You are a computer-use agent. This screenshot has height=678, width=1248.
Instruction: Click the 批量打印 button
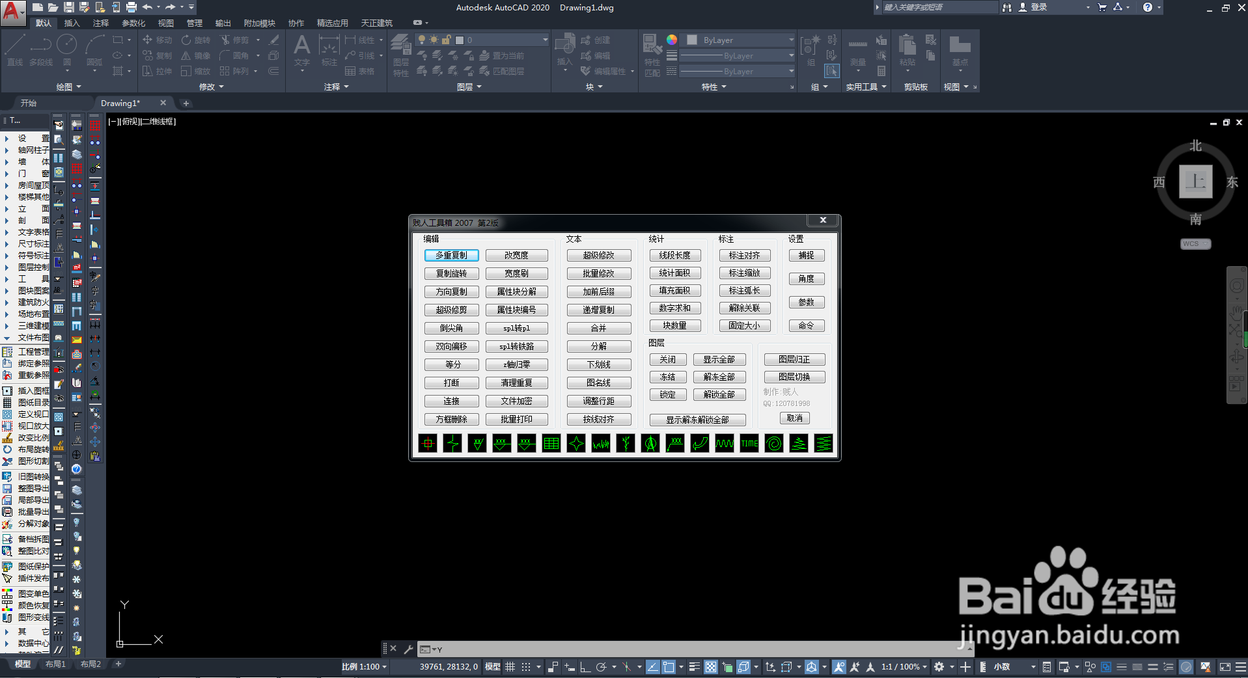point(516,420)
